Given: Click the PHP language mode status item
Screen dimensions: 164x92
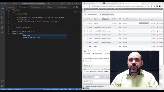Looking at the screenshot, I should pos(70,89).
